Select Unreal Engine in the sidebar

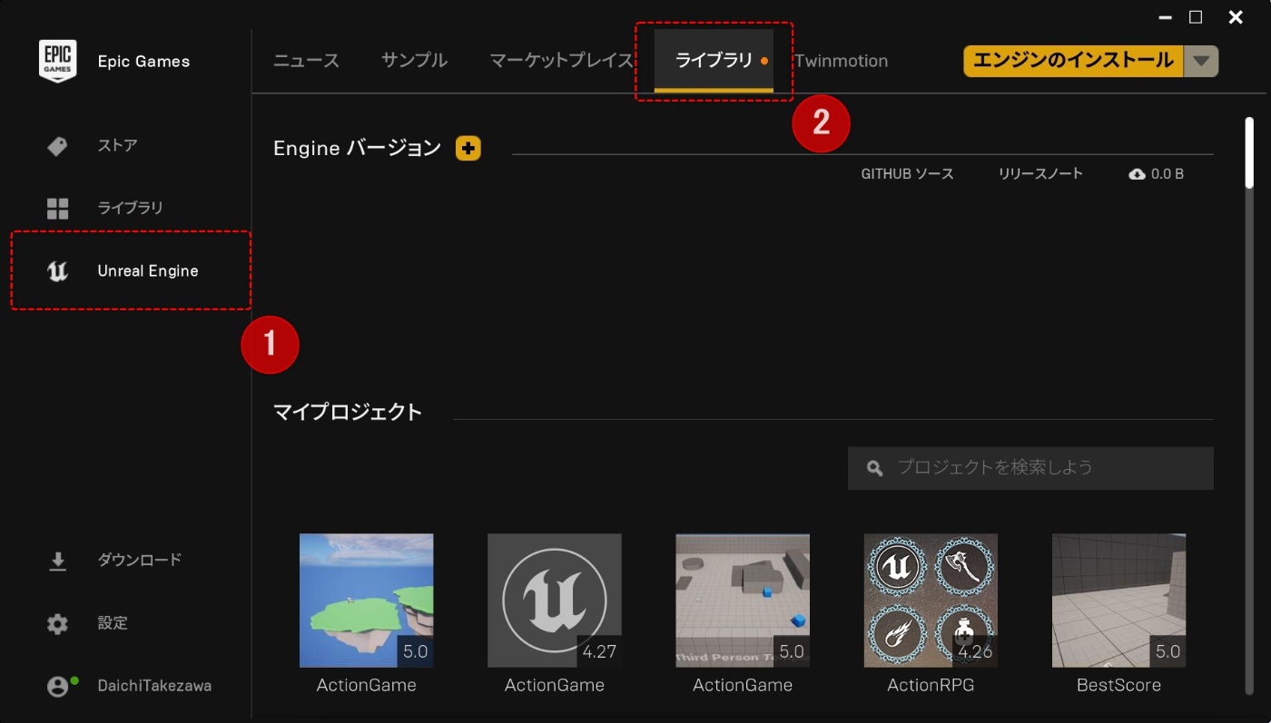pos(147,270)
